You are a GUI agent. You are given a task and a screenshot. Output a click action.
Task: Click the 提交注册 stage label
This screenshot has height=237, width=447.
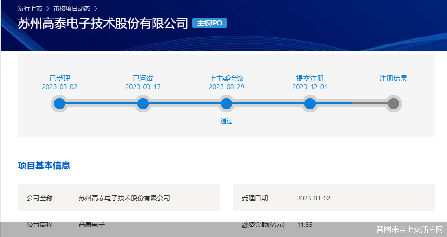tap(310, 79)
